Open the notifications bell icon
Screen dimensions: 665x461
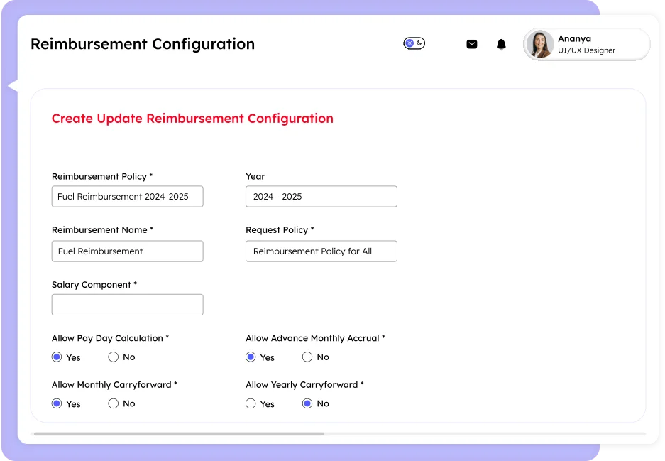[x=501, y=44]
